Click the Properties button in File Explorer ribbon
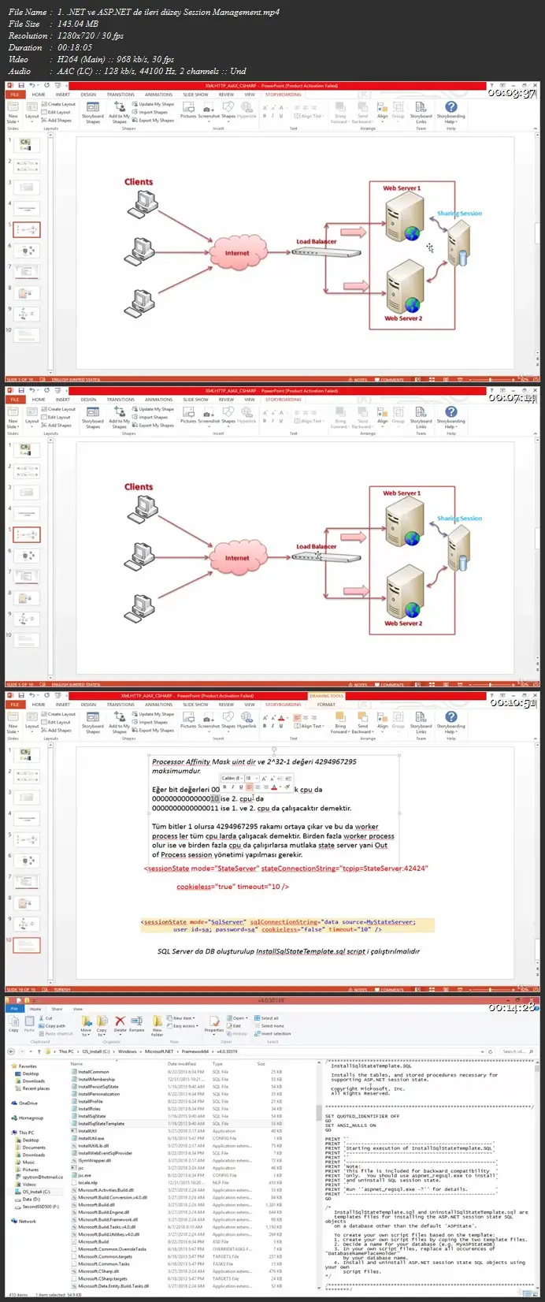This screenshot has width=545, height=1302. (214, 1024)
